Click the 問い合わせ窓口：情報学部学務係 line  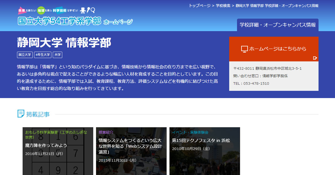pyautogui.click(x=260, y=76)
